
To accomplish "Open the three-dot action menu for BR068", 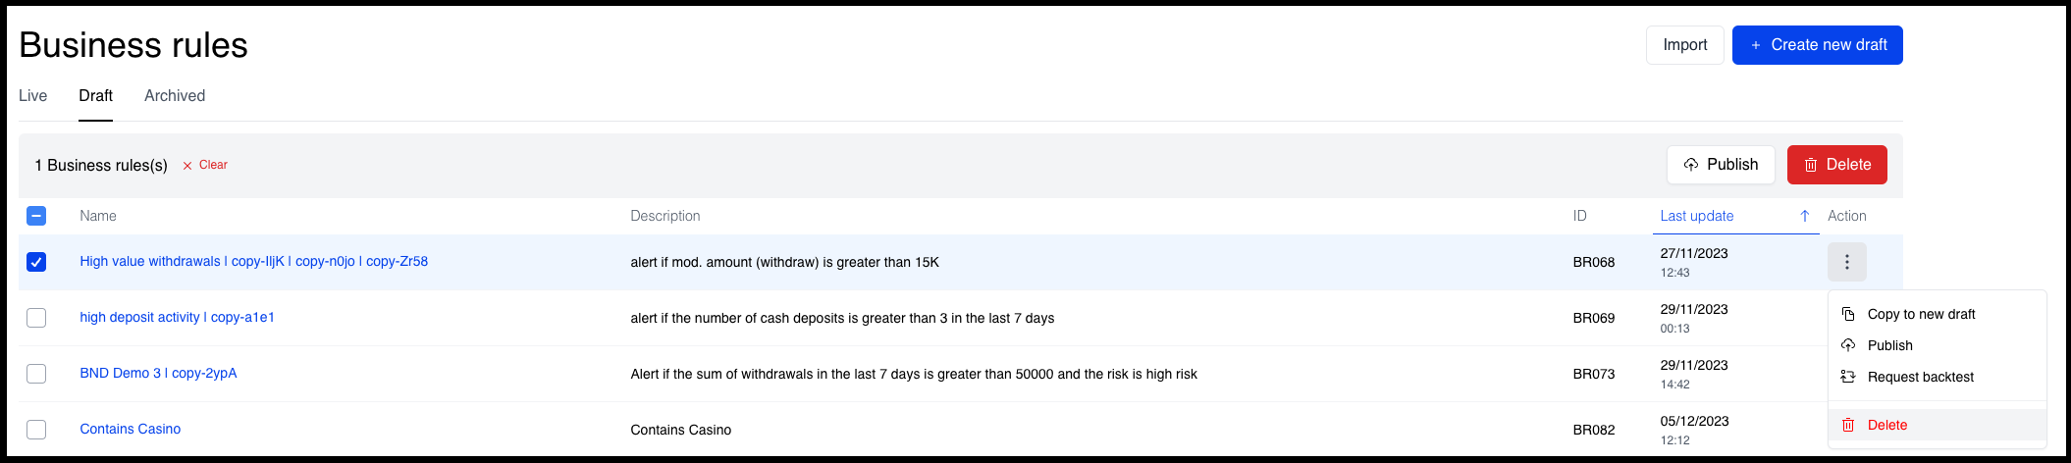I will 1846,262.
